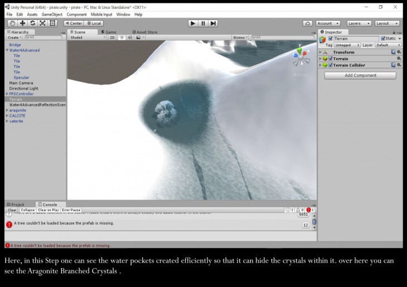
Task: Toggle the 2D scene view mode
Action: click(x=112, y=38)
